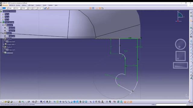
Task: Open the Démarrer menu
Action: pyautogui.click(x=5, y=5)
